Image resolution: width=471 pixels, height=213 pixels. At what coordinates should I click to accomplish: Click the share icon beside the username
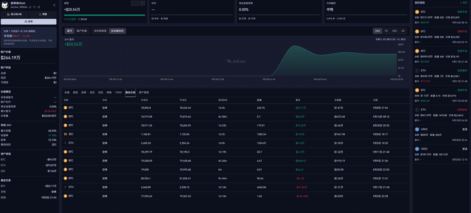pyautogui.click(x=54, y=5)
